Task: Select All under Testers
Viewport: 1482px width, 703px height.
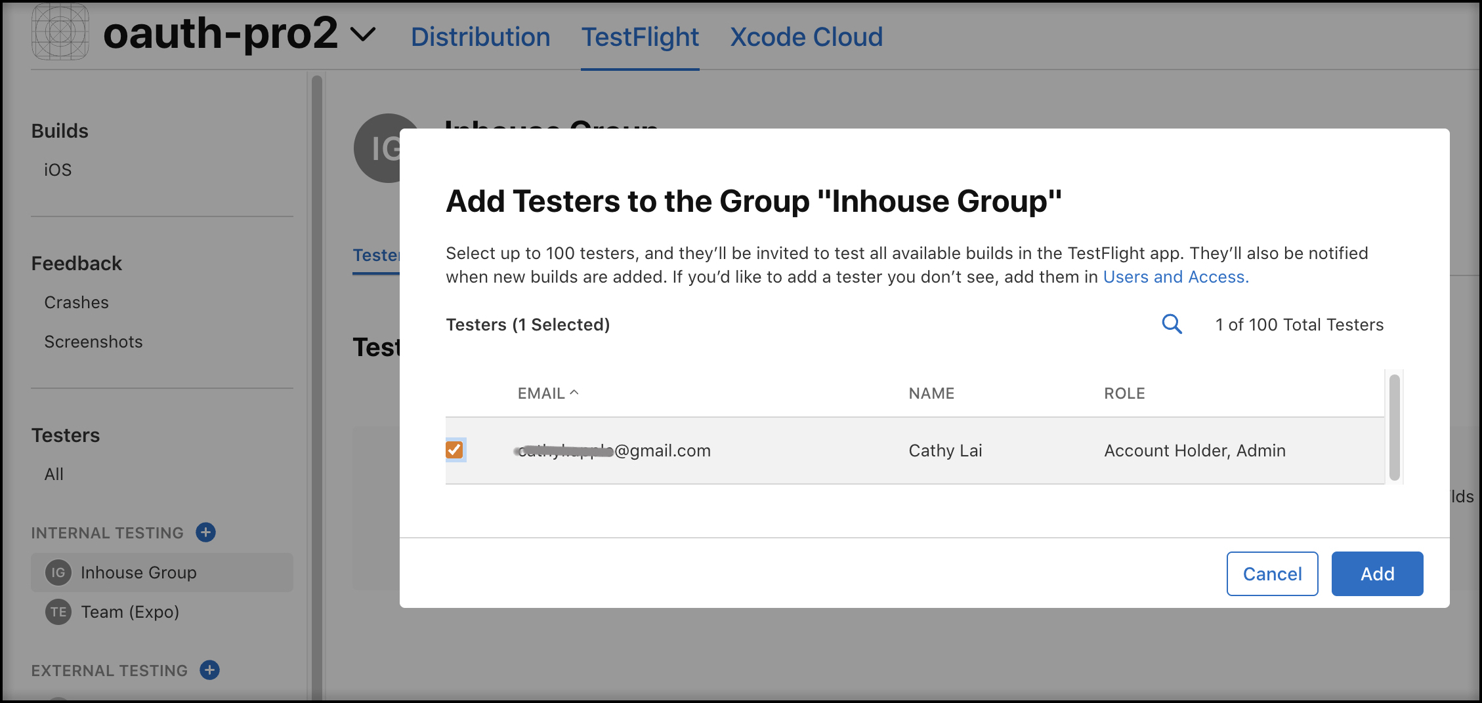Action: pyautogui.click(x=53, y=473)
